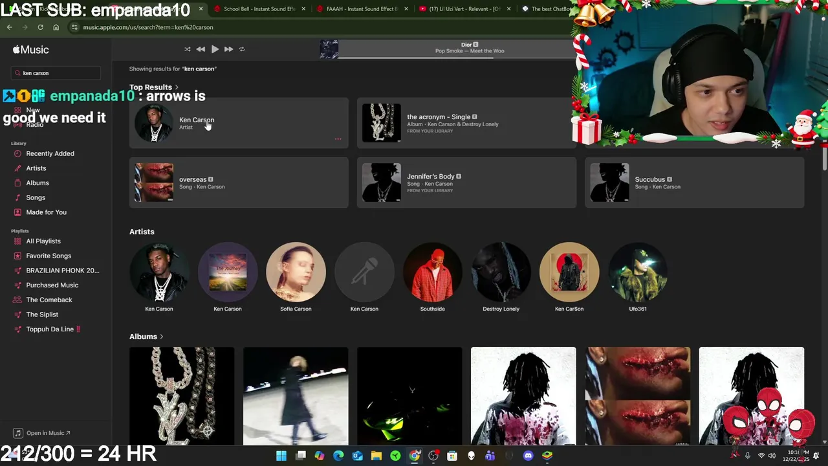828x466 pixels.
Task: Play the current song Dior
Action: (x=215, y=49)
